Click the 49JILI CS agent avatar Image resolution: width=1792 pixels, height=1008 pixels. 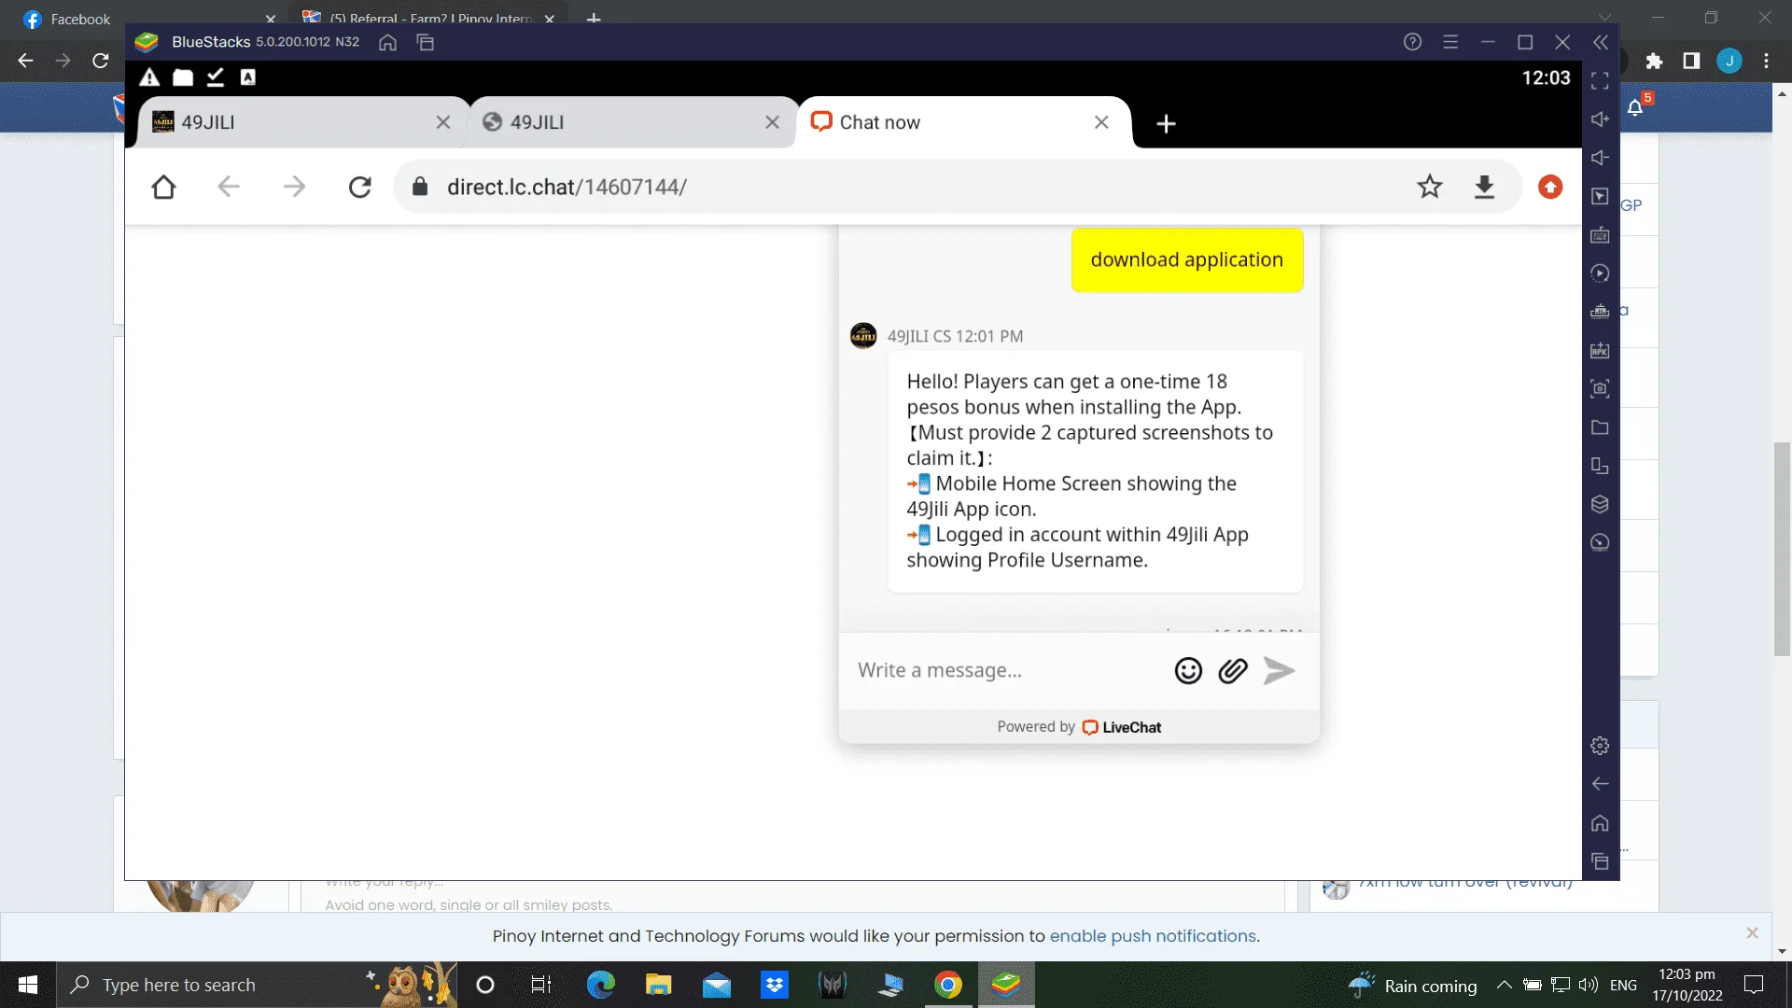pyautogui.click(x=863, y=335)
